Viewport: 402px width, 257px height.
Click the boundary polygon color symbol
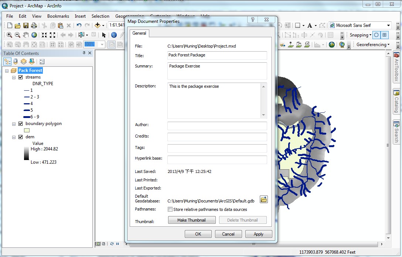pyautogui.click(x=27, y=130)
